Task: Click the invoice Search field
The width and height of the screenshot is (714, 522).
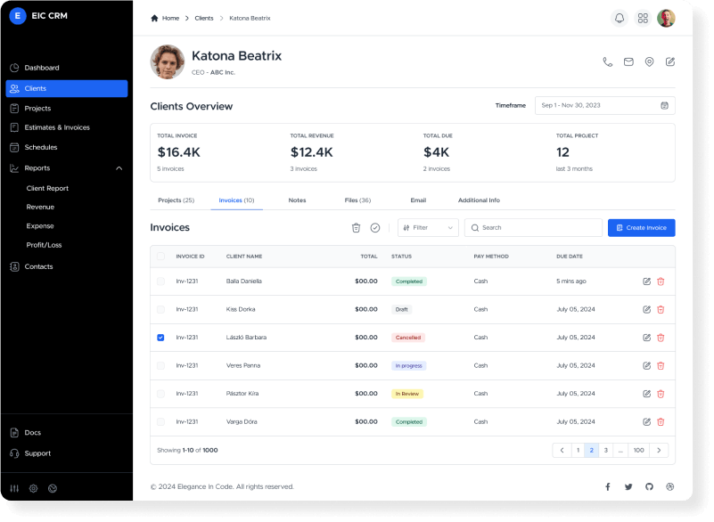Action: (x=533, y=228)
